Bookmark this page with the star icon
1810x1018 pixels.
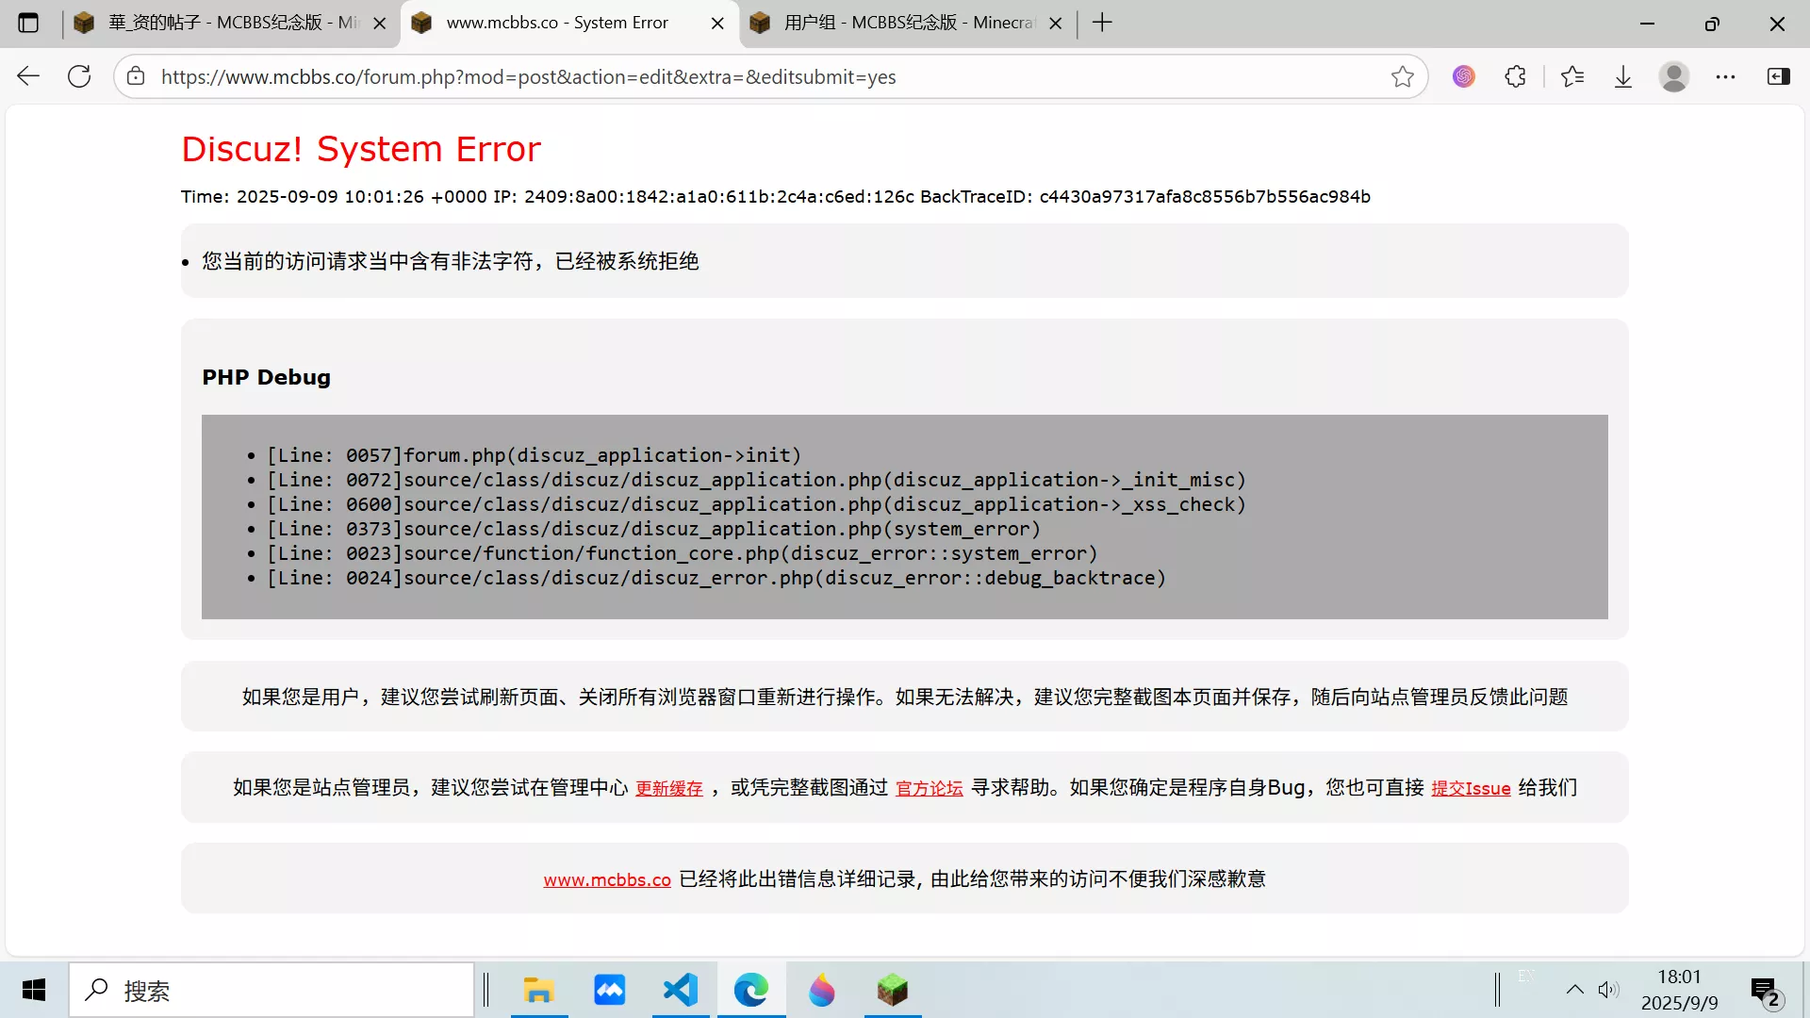click(1403, 76)
